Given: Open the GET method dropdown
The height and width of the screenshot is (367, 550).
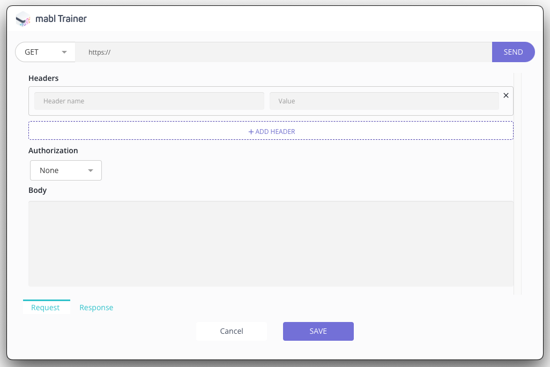Looking at the screenshot, I should (x=45, y=52).
